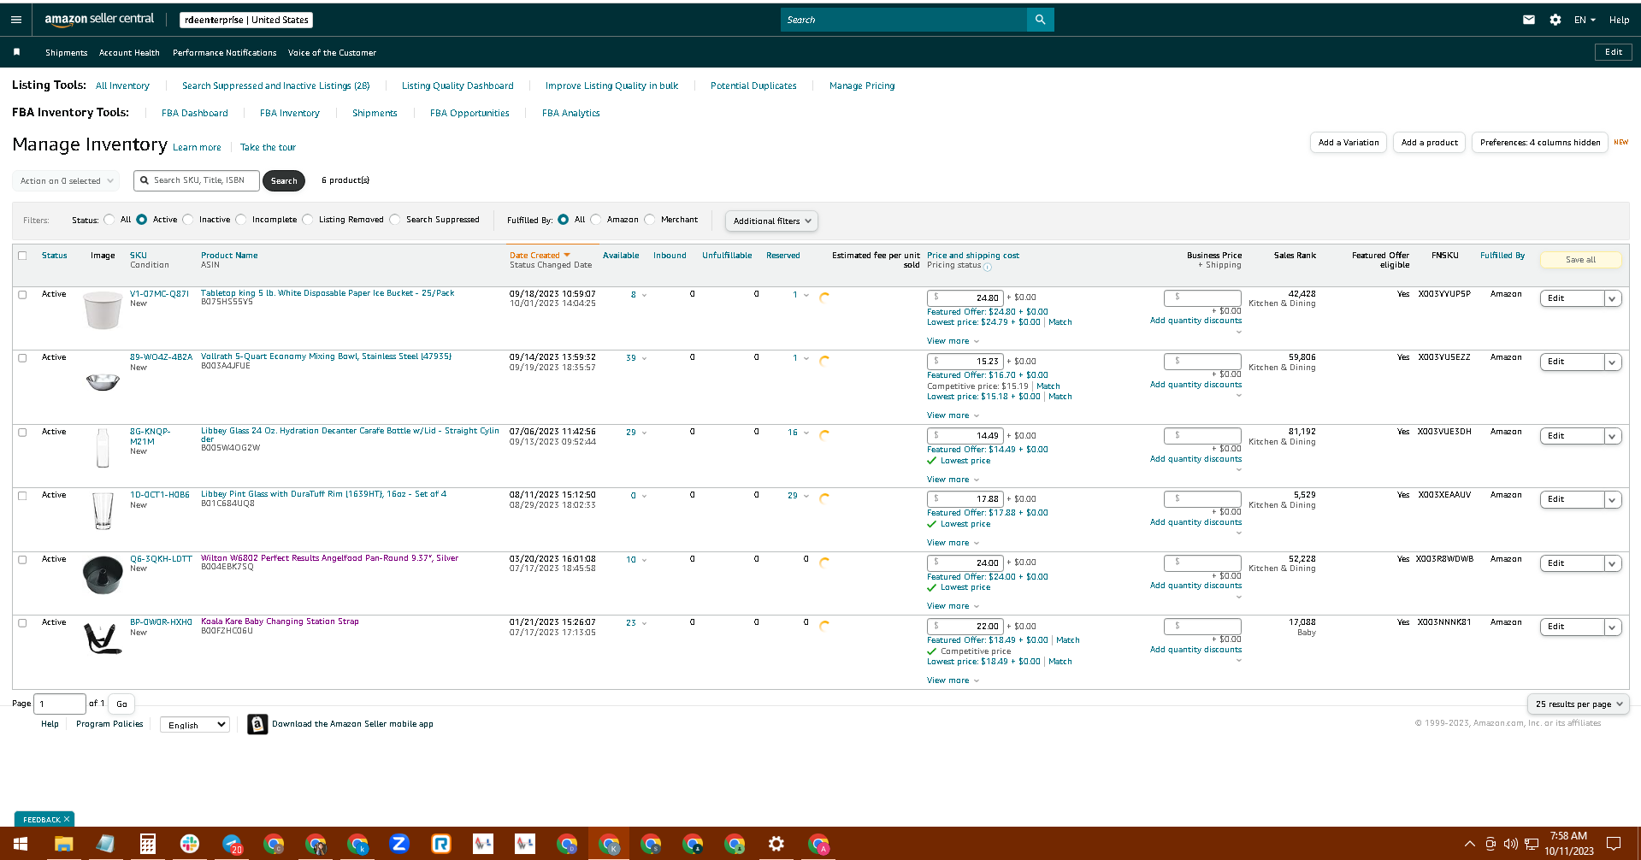Open the 25 results per page dropdown
Viewport: 1641px width, 860px height.
point(1579,704)
